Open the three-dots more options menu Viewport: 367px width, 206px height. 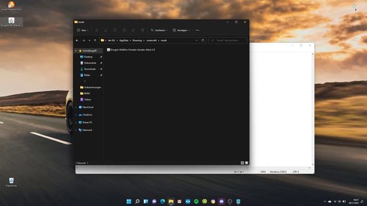point(197,30)
